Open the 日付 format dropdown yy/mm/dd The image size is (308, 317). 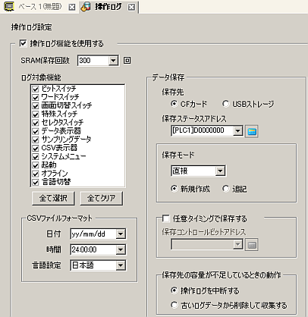point(121,234)
